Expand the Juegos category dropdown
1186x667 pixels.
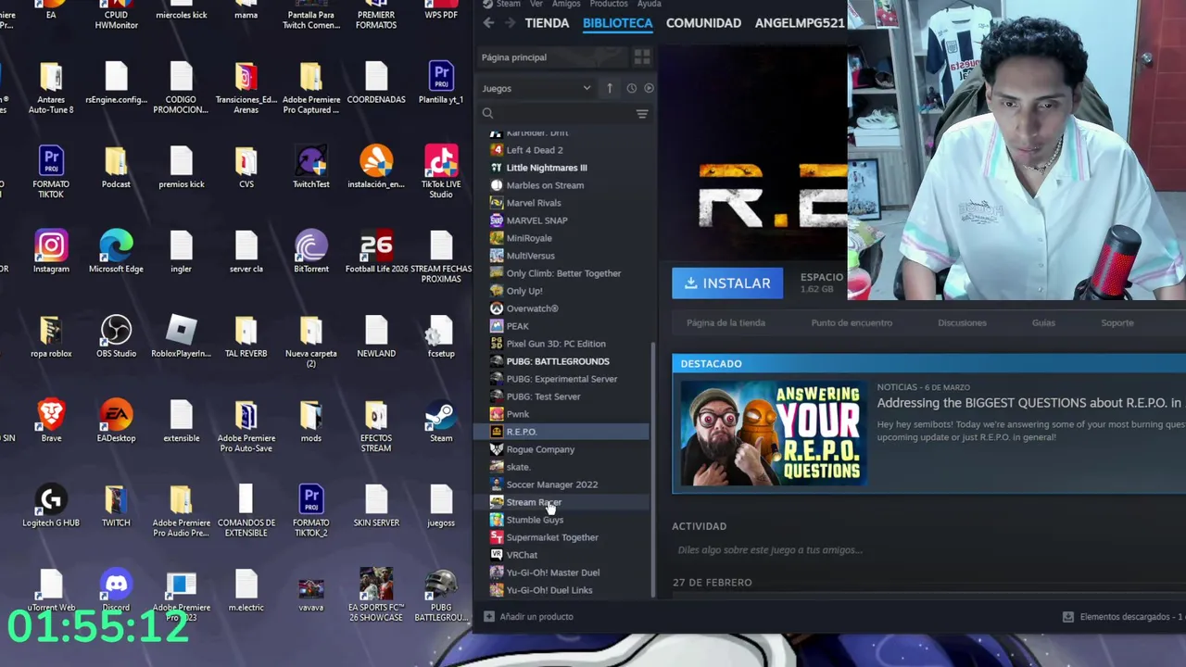click(536, 88)
